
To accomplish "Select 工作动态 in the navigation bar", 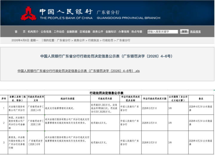I will click(59, 32).
